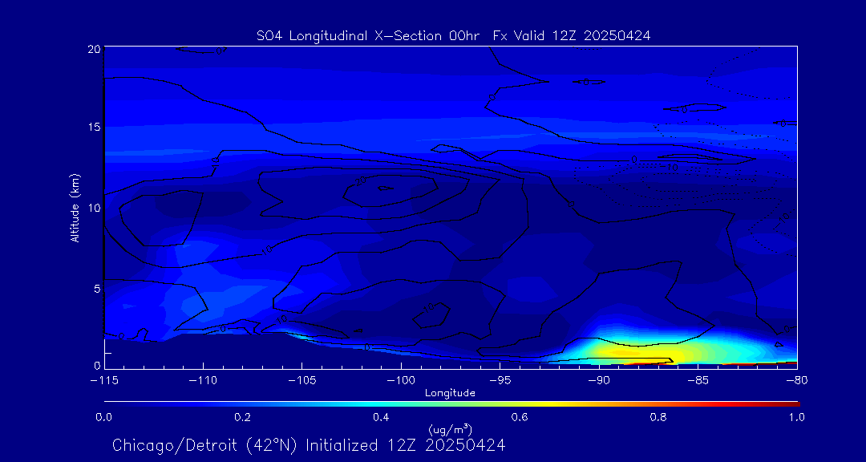This screenshot has height=462, width=866.
Task: Click the "Initialized 12Z 20250424" caption text
Action: (x=406, y=445)
